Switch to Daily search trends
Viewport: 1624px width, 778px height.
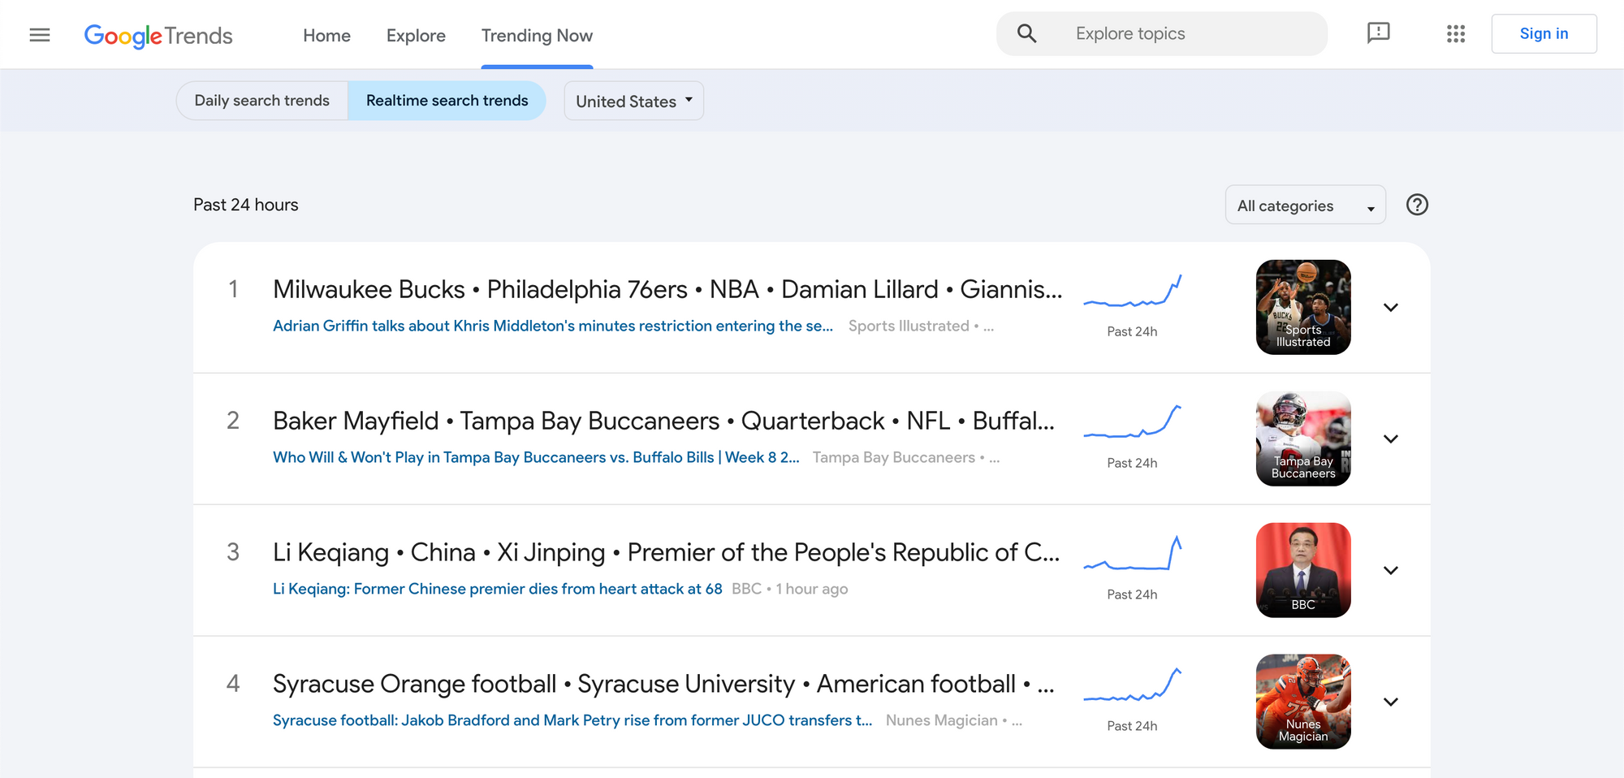pos(261,101)
